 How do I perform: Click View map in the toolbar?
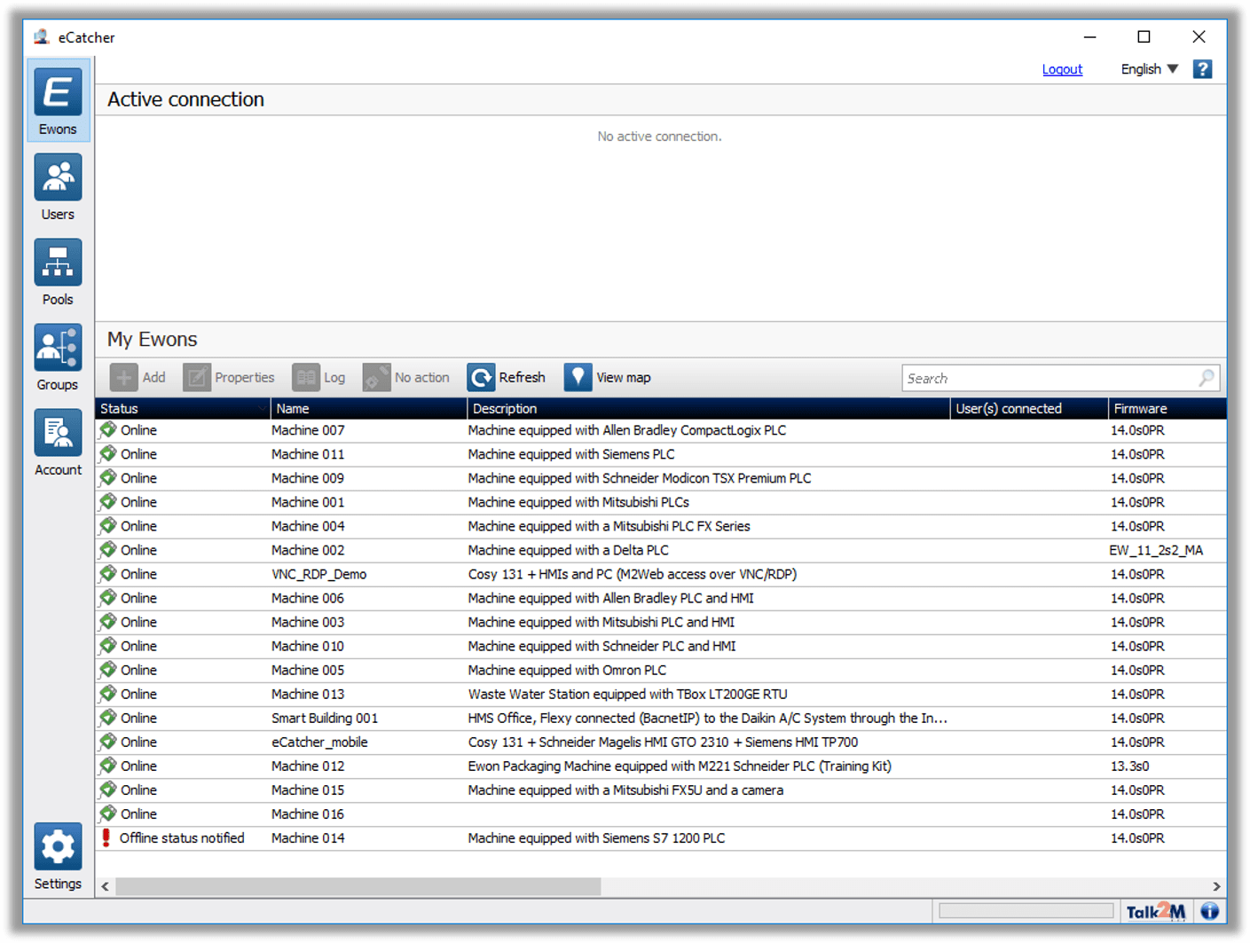(608, 378)
